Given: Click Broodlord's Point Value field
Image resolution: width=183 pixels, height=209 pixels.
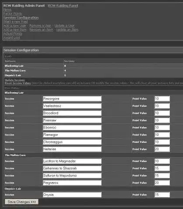Looking at the screenshot, I should 162,113.
